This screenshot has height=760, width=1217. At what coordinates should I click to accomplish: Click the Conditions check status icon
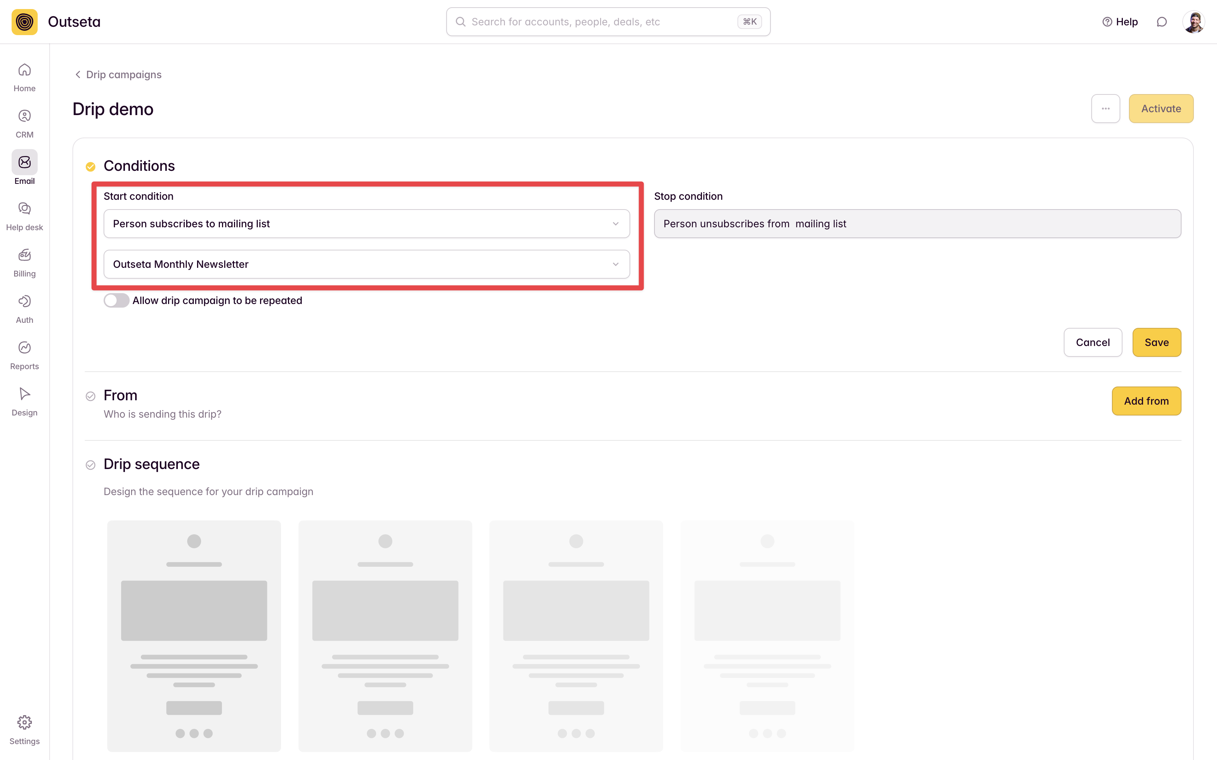91,166
